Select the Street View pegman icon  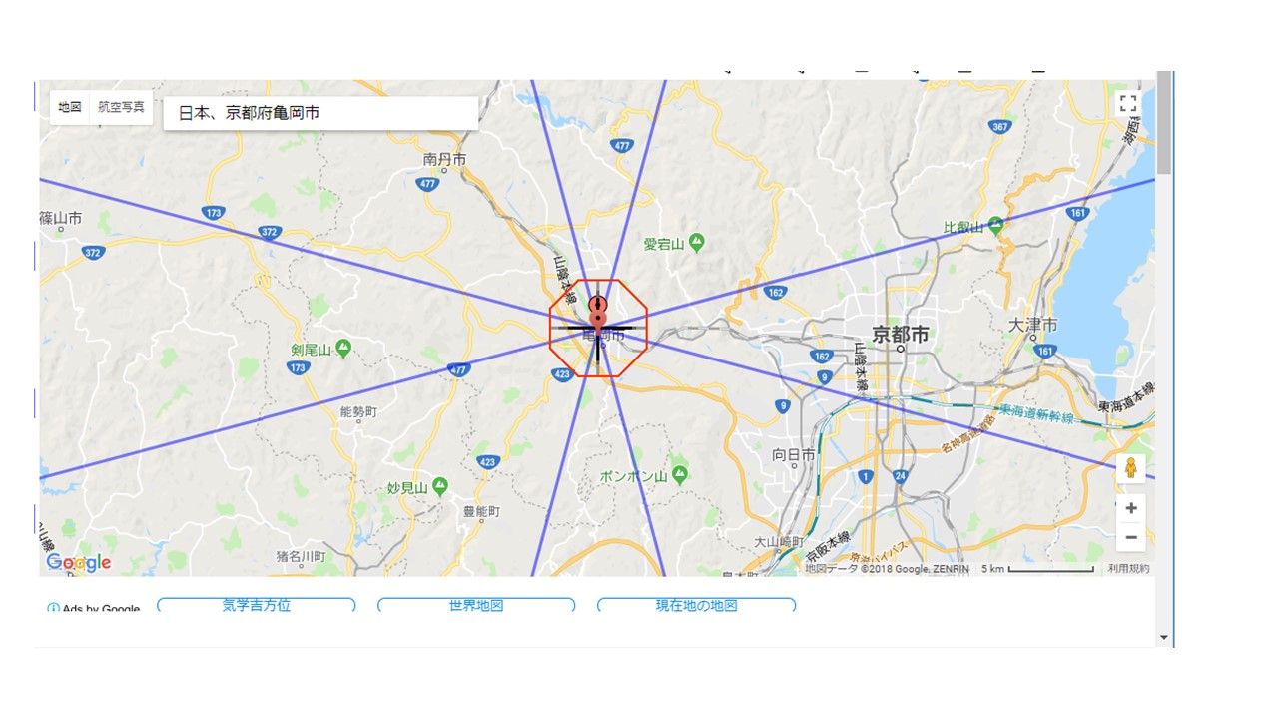1130,468
